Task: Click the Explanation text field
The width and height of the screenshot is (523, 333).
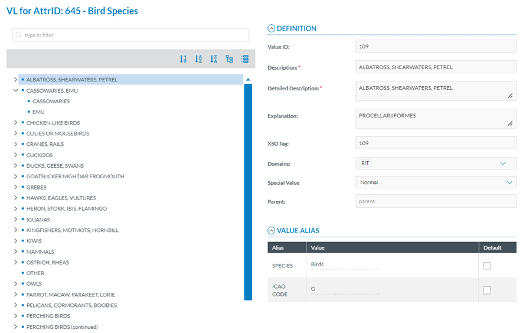Action: (x=436, y=117)
